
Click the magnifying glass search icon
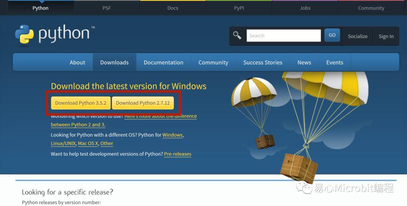tap(237, 35)
